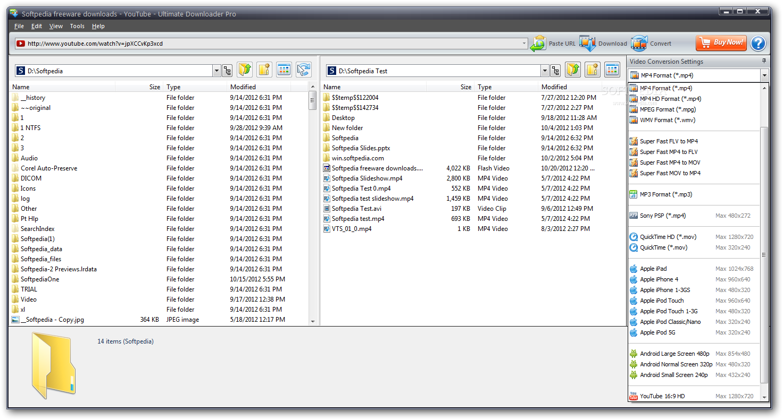Select the Softpedia Test.avi file icon
The image size is (783, 420).
point(327,209)
